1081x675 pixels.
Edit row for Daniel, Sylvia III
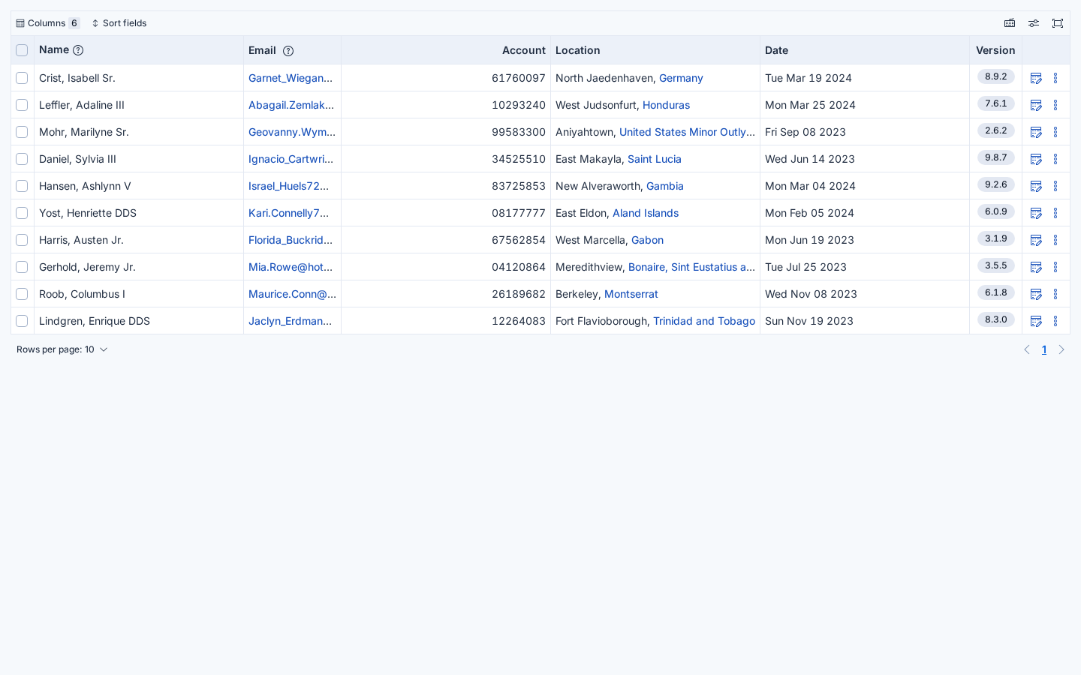coord(1036,159)
